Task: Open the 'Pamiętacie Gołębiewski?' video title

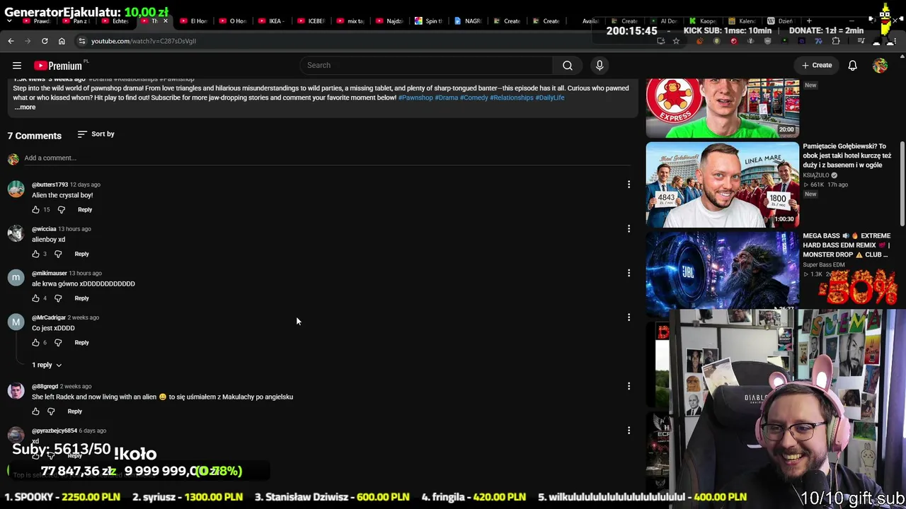Action: click(847, 156)
